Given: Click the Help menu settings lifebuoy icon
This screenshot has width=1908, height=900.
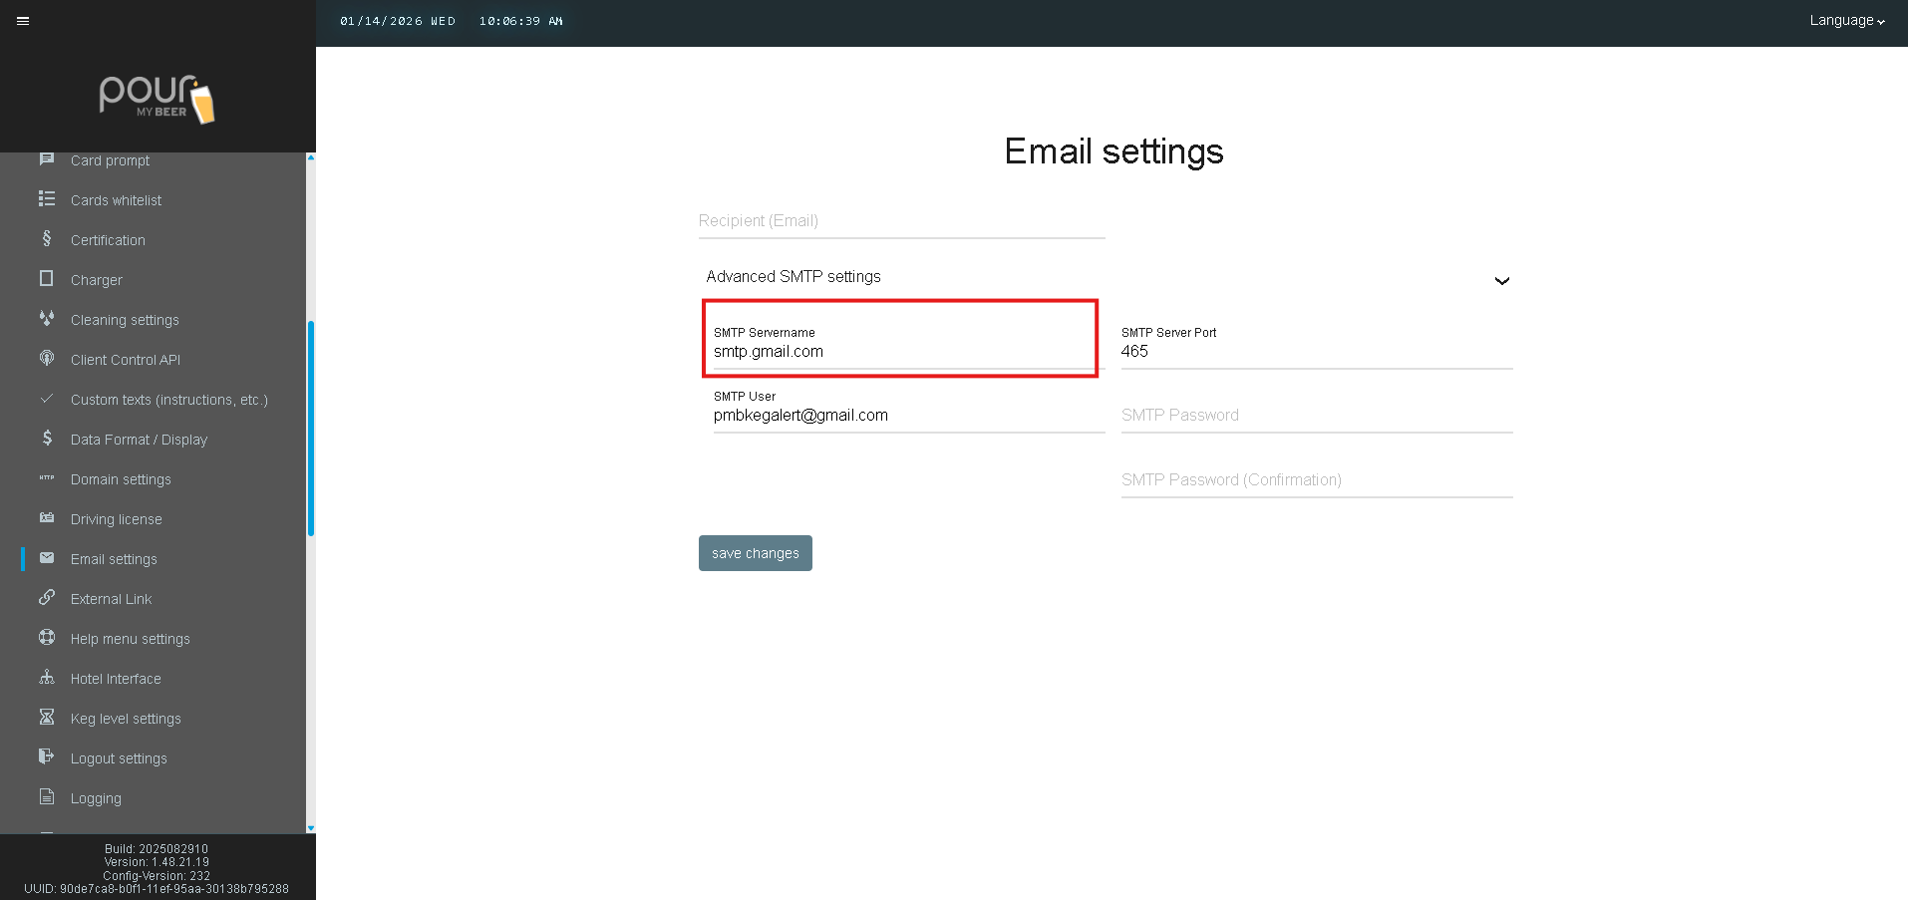Looking at the screenshot, I should (x=47, y=638).
